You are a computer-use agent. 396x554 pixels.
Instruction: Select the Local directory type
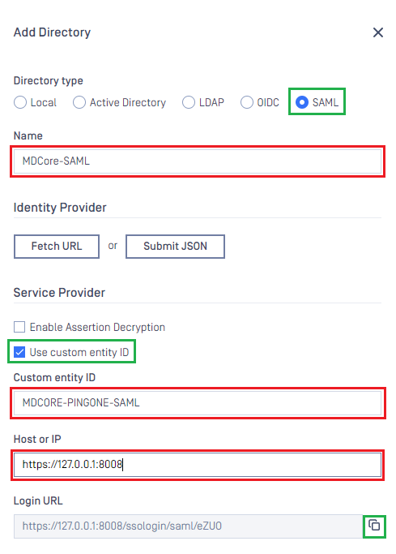coord(20,102)
